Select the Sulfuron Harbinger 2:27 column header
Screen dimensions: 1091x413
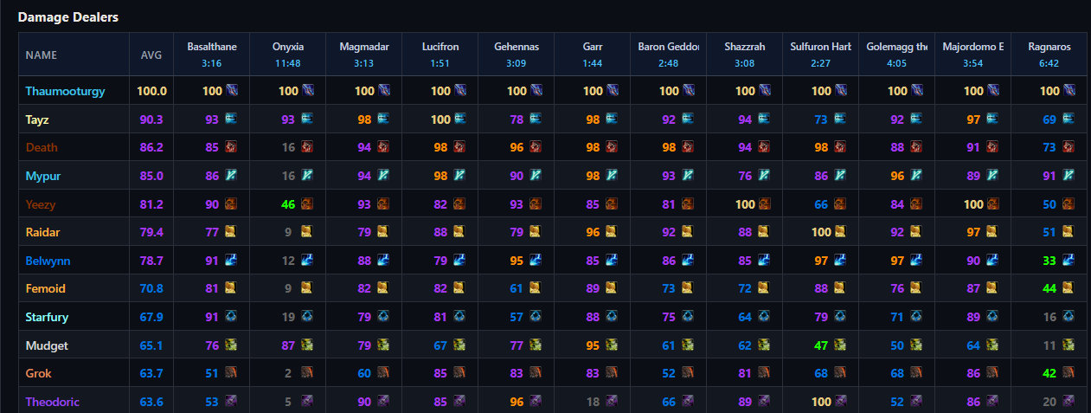point(821,55)
